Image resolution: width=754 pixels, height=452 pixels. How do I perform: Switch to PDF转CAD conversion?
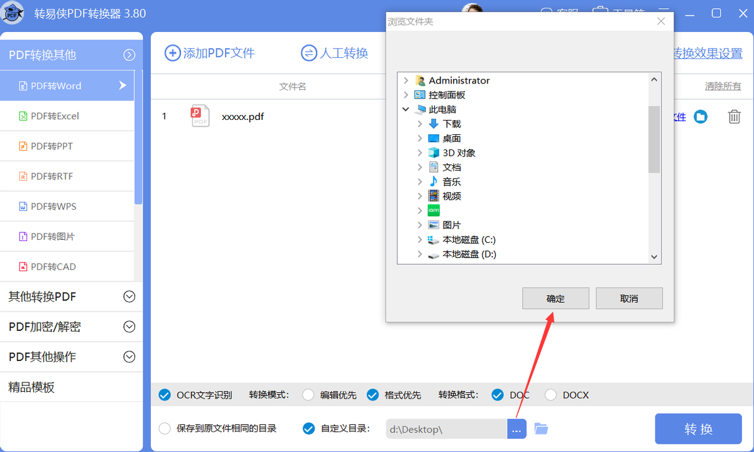pyautogui.click(x=67, y=267)
